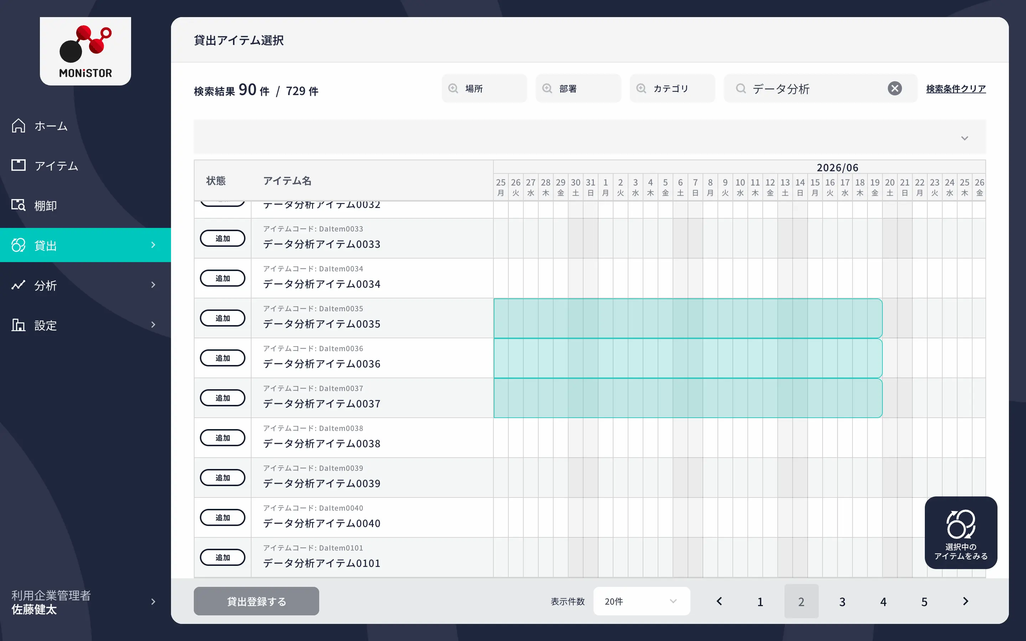Click the text データ分析アイテム0033
This screenshot has width=1026, height=641.
(x=322, y=244)
